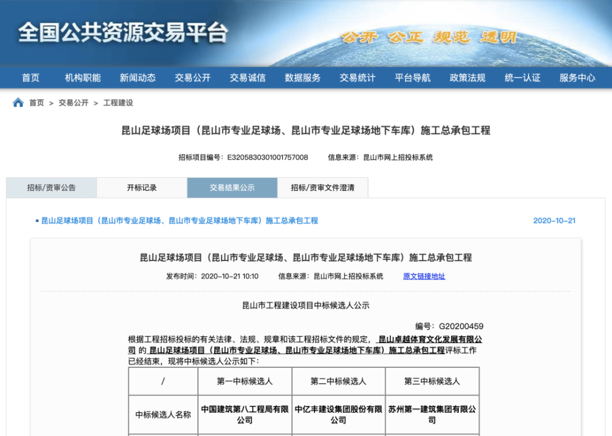
Task: Go to 新闻动态 in the navigation bar
Action: (138, 78)
